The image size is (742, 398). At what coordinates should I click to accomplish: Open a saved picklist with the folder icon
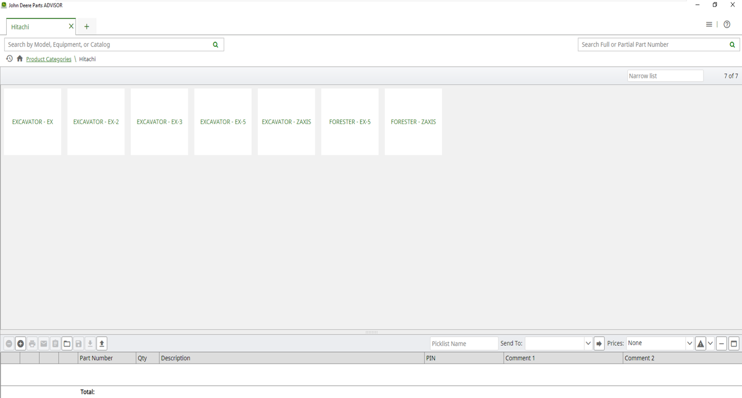(67, 344)
